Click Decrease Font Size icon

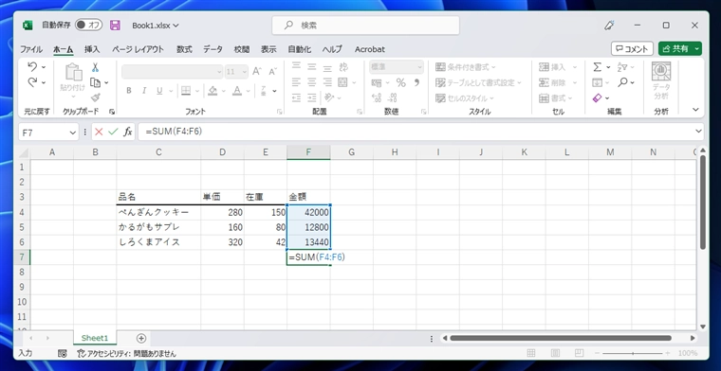[272, 71]
